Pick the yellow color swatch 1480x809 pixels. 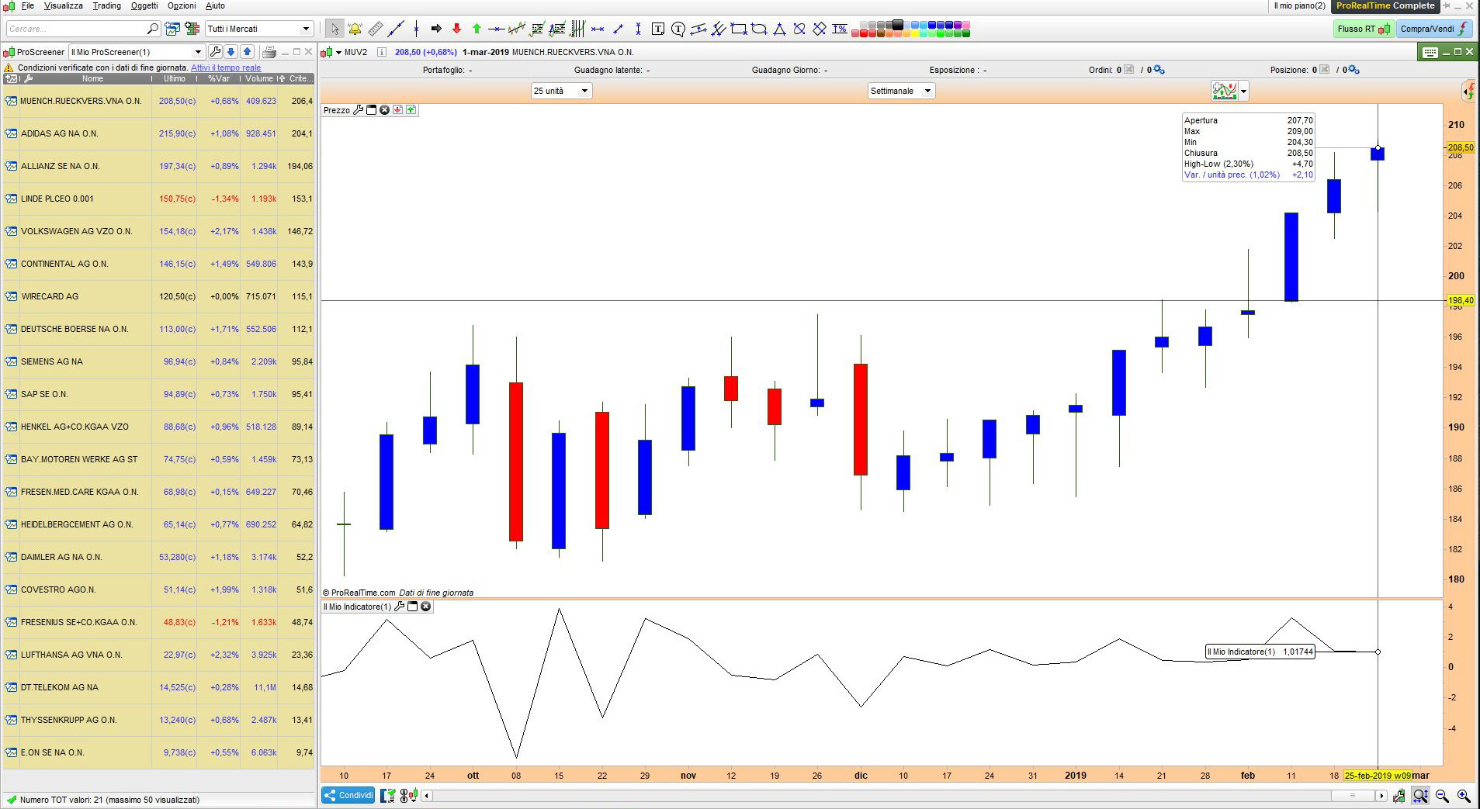point(915,33)
